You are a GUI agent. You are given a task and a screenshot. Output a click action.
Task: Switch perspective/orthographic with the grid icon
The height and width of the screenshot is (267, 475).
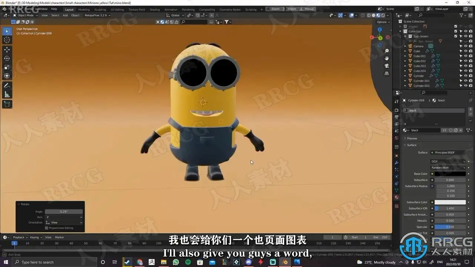387,73
